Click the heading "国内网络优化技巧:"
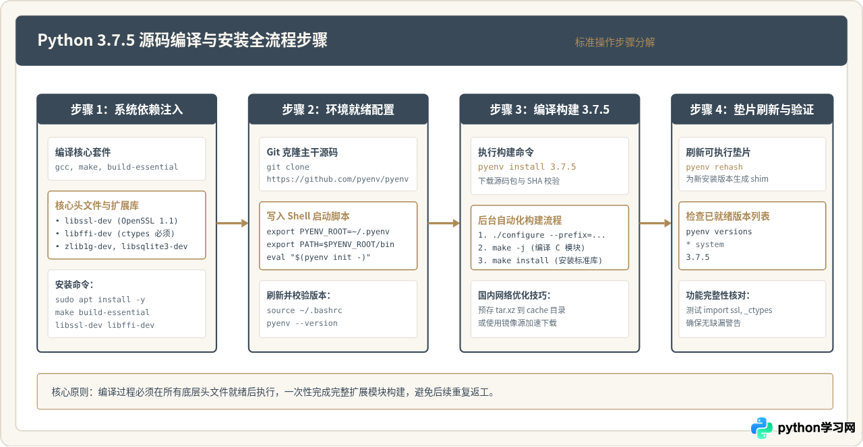863x447 pixels. coord(514,296)
